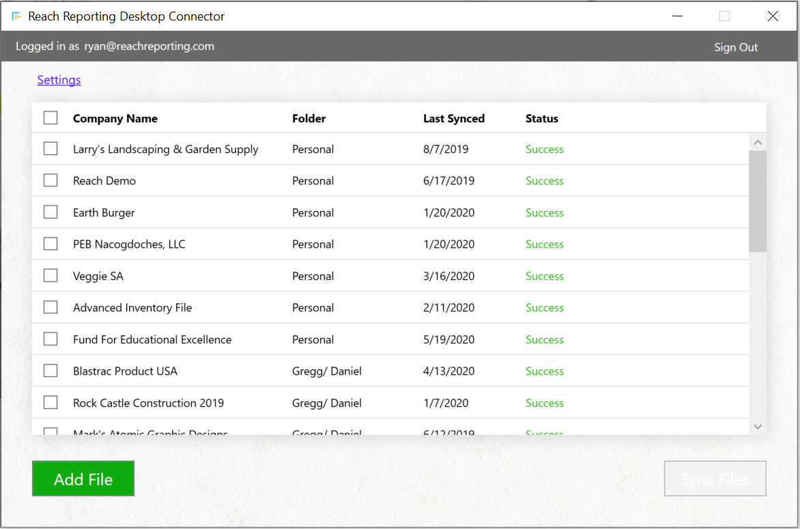Check the Larry's Landscaping & Garden Supply row
Image resolution: width=800 pixels, height=529 pixels.
[51, 148]
